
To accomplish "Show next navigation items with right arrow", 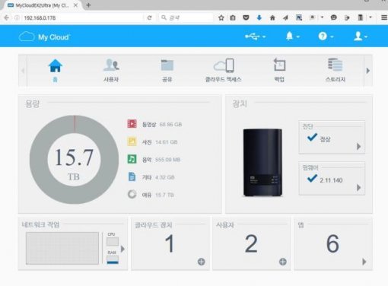I will (368, 71).
